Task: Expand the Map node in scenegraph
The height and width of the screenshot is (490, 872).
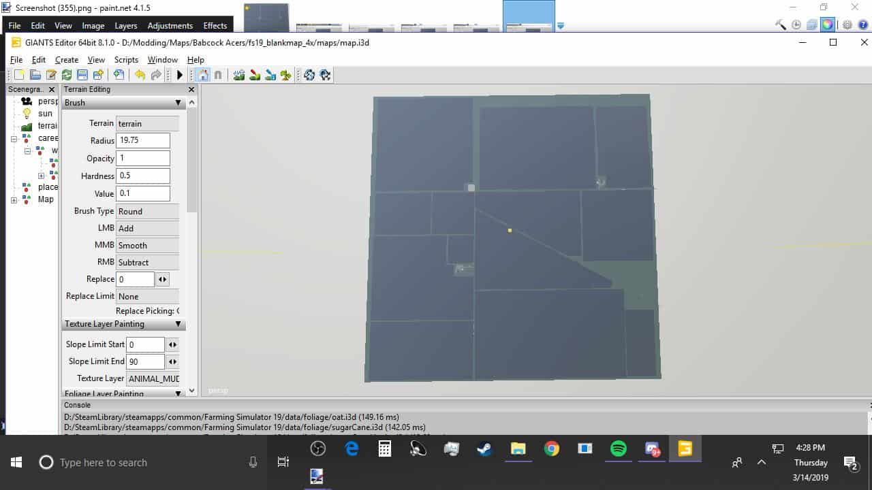Action: tap(14, 200)
